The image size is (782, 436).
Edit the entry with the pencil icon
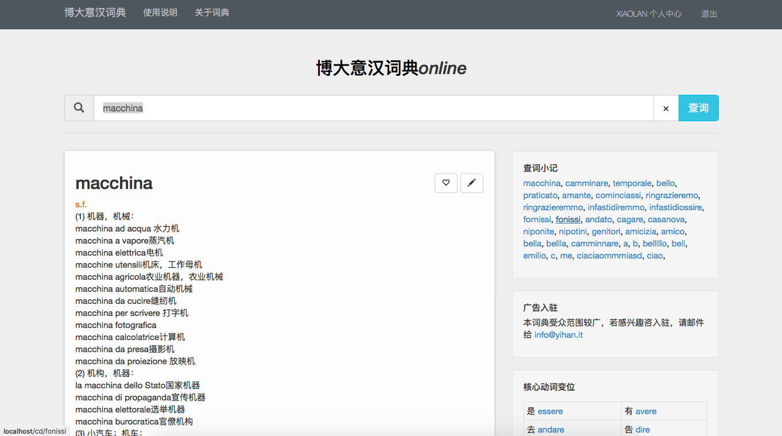coord(472,183)
